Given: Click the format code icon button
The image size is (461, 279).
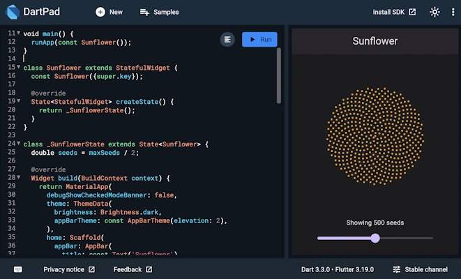Looking at the screenshot, I should (227, 39).
